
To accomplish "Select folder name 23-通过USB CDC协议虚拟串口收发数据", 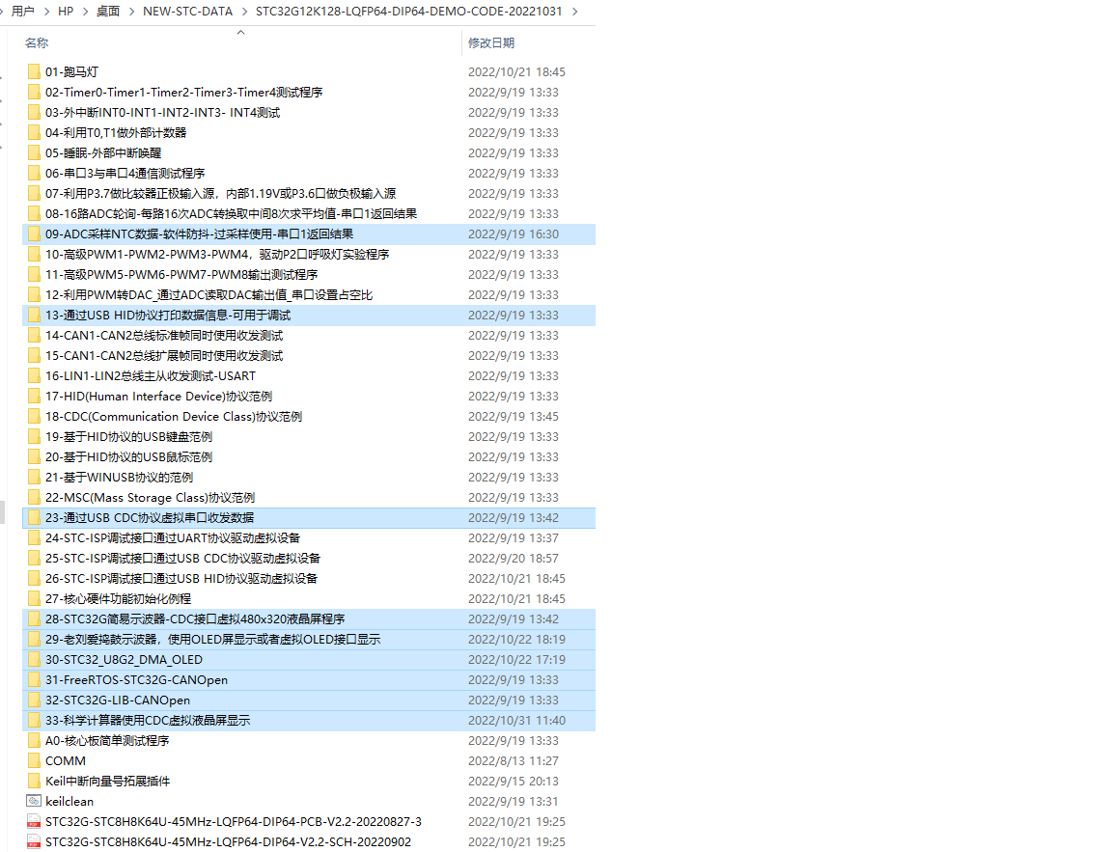I will 150,517.
